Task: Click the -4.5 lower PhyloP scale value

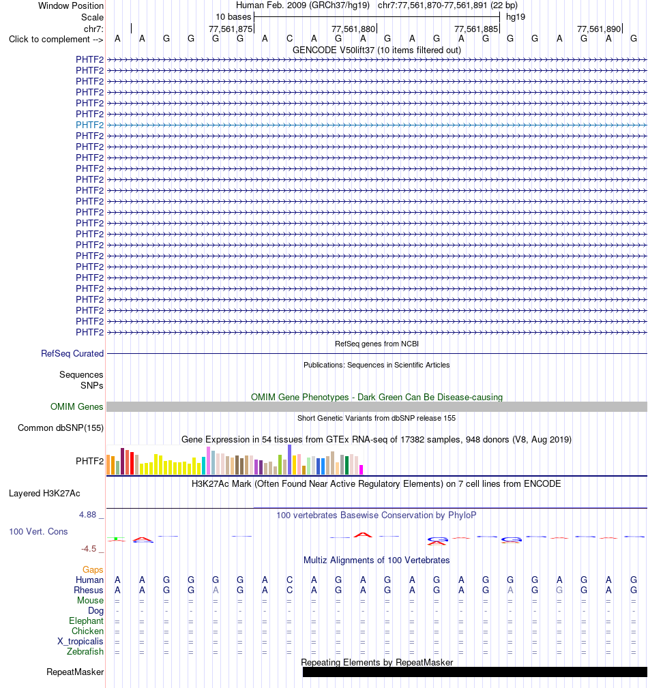Action: (89, 549)
